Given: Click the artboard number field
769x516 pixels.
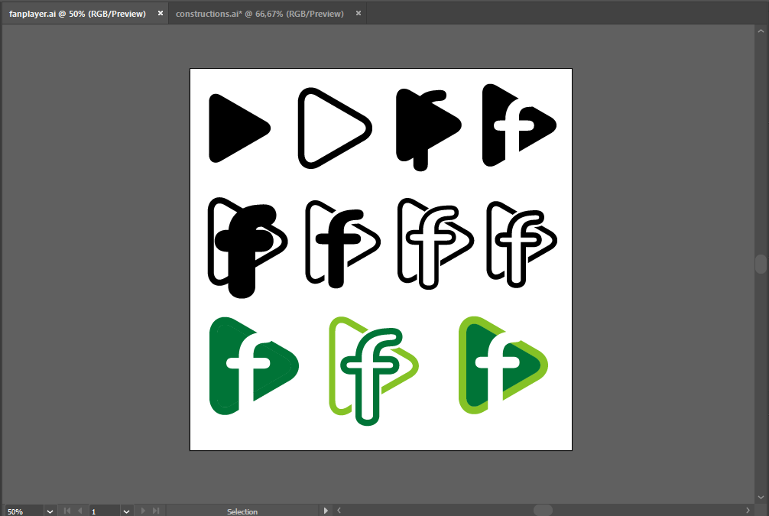Looking at the screenshot, I should pyautogui.click(x=105, y=511).
